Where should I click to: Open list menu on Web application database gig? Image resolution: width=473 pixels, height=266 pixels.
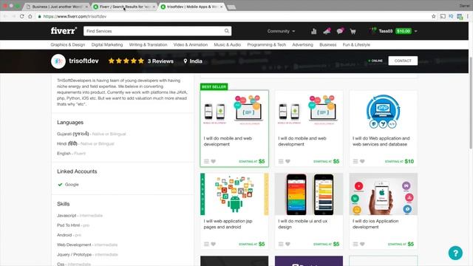tap(355, 161)
